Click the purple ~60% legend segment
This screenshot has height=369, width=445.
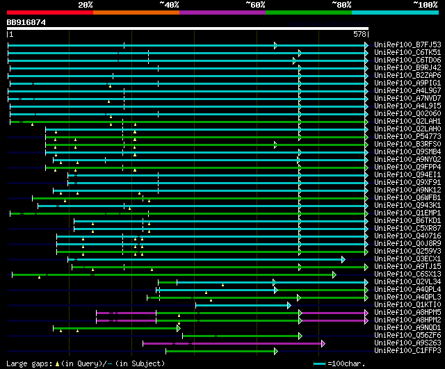pos(222,13)
